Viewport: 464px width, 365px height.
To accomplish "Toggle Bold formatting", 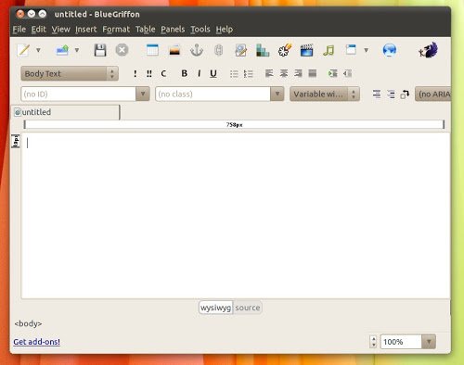I will [x=185, y=73].
